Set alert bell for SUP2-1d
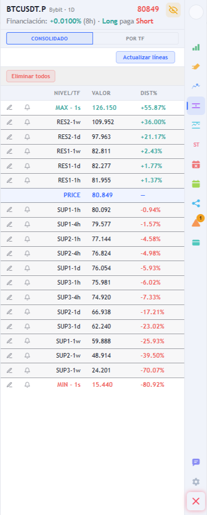Image resolution: width=207 pixels, height=515 pixels. click(x=27, y=312)
